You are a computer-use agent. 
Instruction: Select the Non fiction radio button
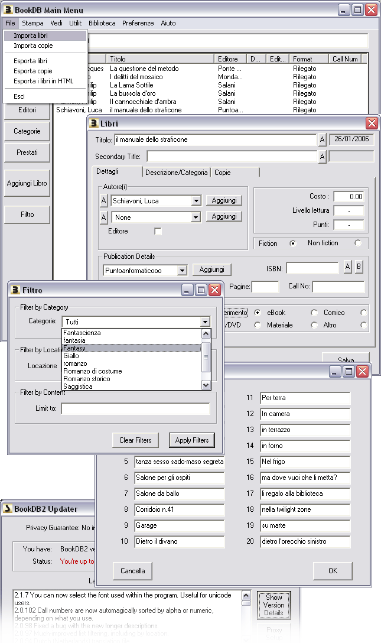(357, 243)
